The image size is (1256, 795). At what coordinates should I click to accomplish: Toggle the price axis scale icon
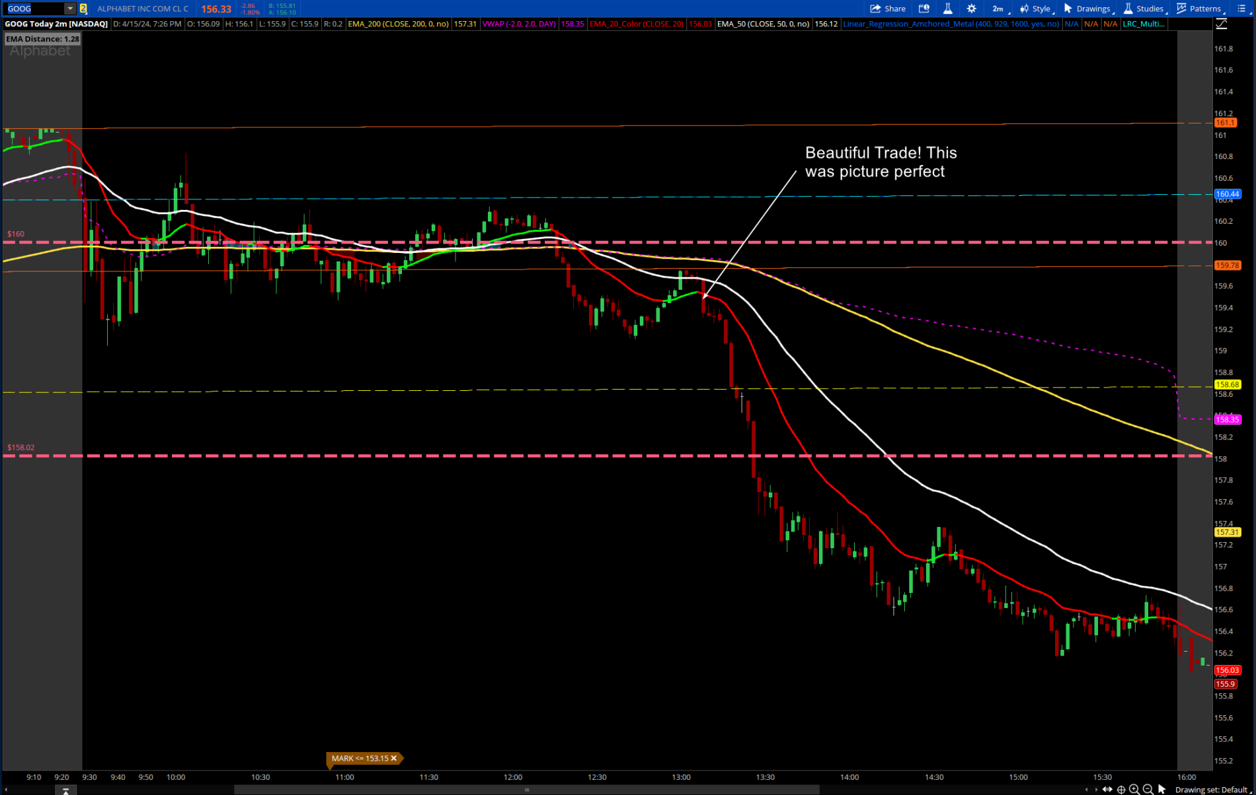pyautogui.click(x=1222, y=24)
